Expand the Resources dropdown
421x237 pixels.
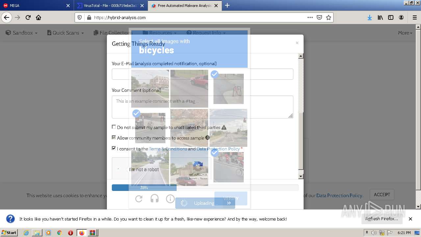pyautogui.click(x=160, y=33)
